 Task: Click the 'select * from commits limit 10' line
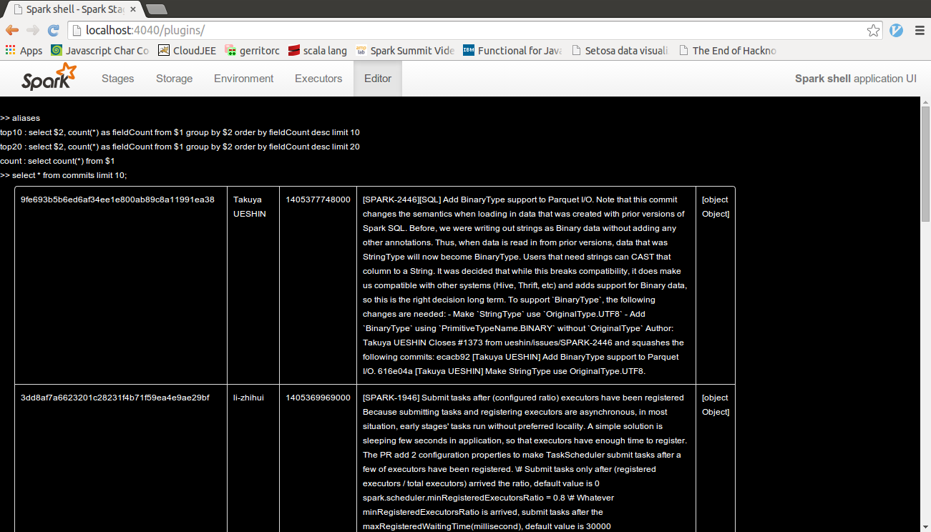64,175
